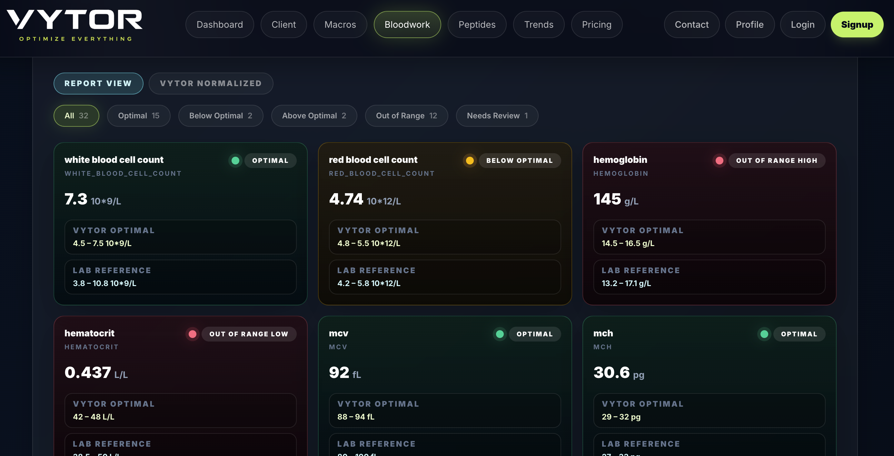Click the HEMATOCRIT code label
Viewport: 894px width, 456px height.
(92, 347)
